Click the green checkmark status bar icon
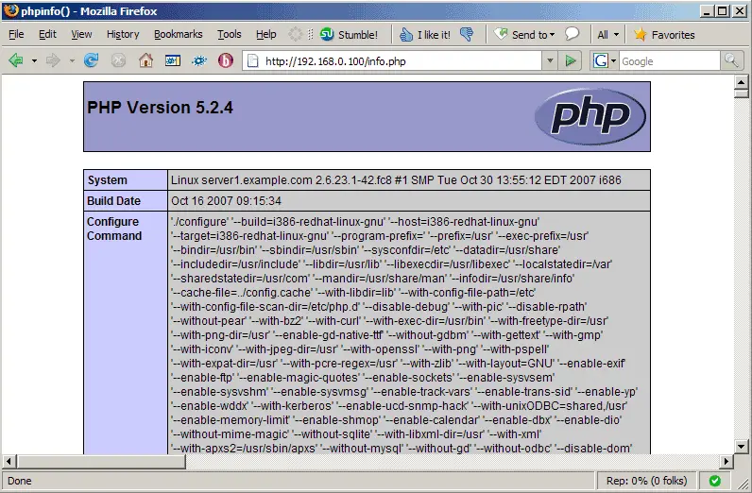752x493 pixels. pos(714,481)
